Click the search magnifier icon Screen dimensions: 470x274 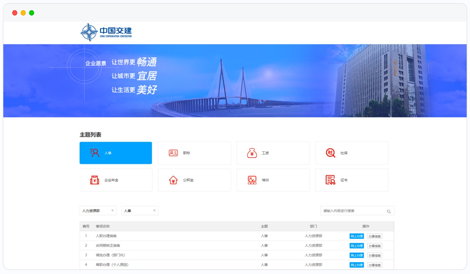click(x=388, y=211)
